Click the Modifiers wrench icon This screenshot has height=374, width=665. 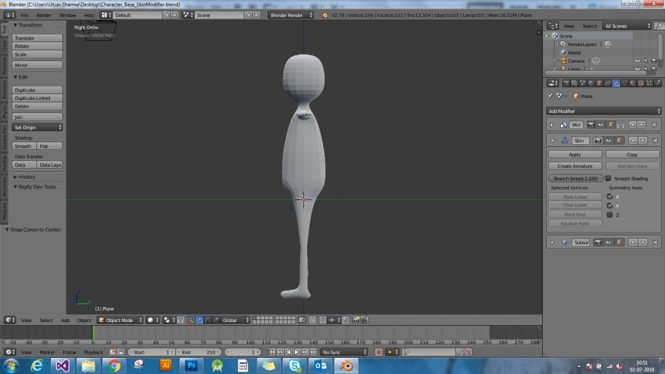[616, 83]
